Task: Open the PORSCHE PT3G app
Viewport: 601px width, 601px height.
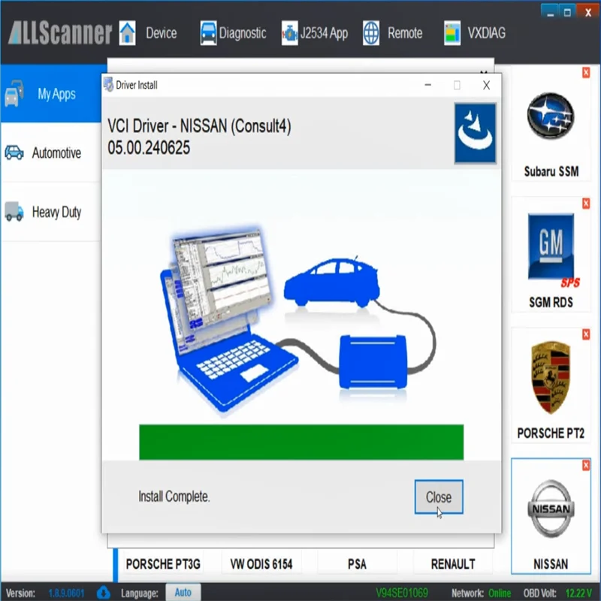Action: click(x=163, y=564)
